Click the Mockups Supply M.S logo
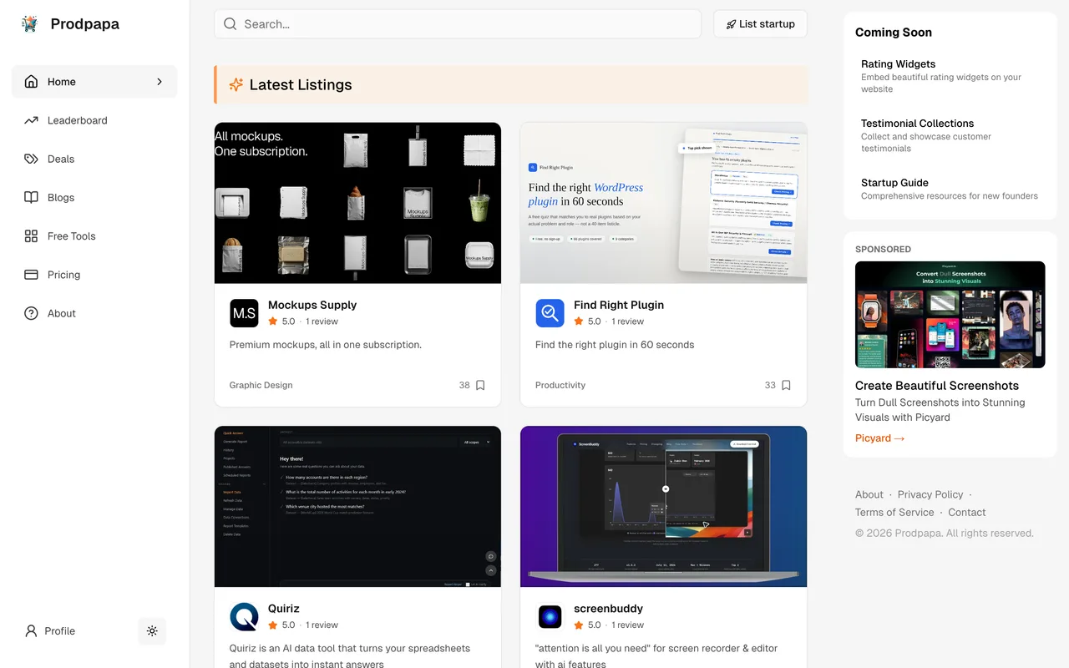 244,313
